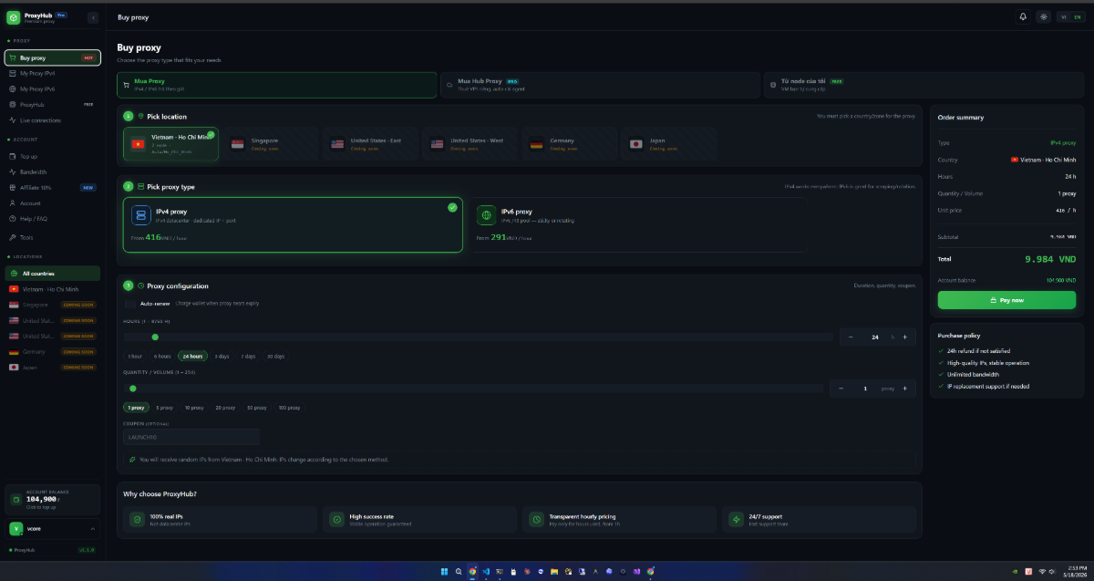Image resolution: width=1094 pixels, height=581 pixels.
Task: Click the Germany flag in sidebar locations
Action: click(x=14, y=351)
